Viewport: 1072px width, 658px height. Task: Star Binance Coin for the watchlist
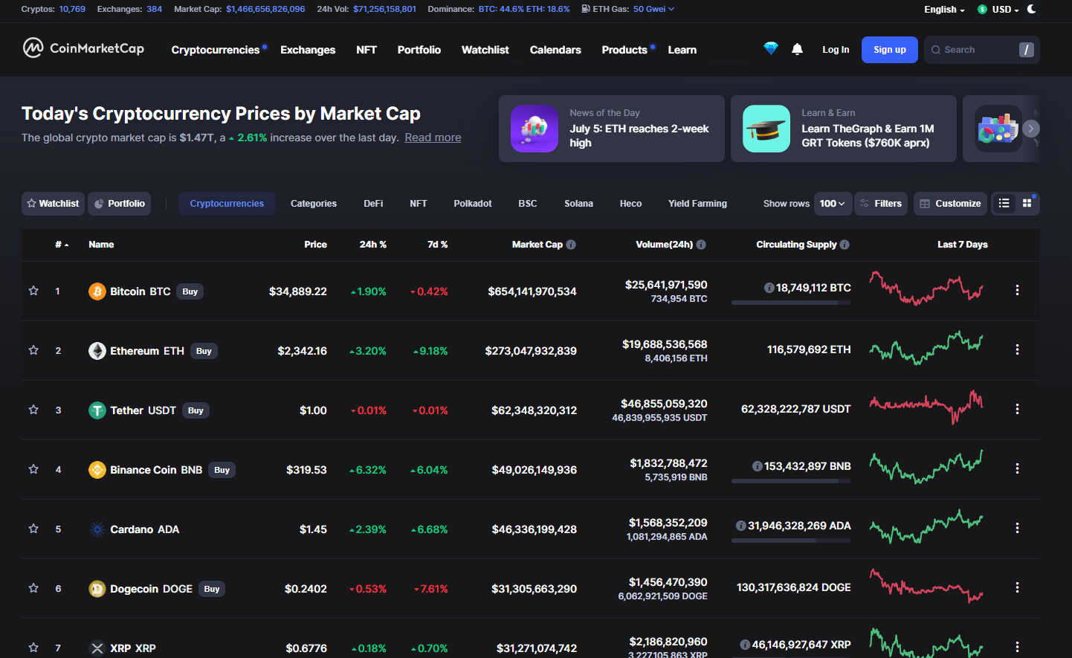(33, 469)
